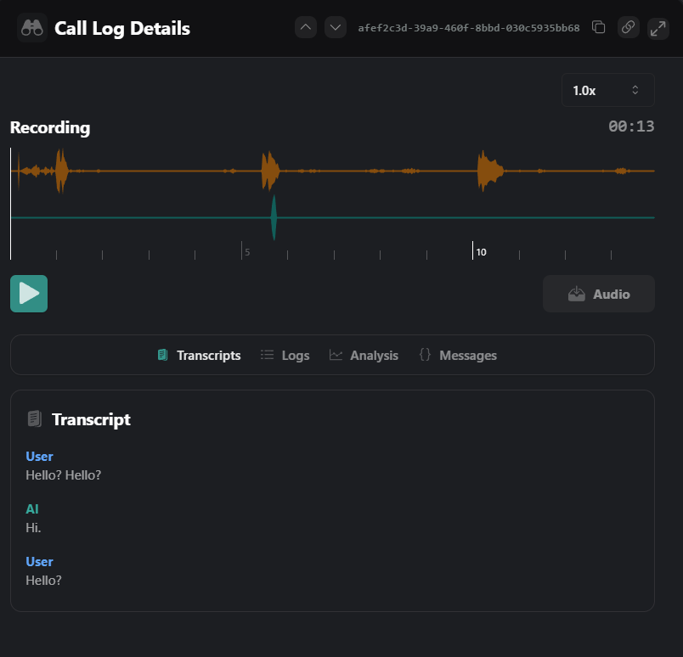Screen dimensions: 683x657
Task: Navigate to previous log with the up chevron
Action: pyautogui.click(x=305, y=26)
